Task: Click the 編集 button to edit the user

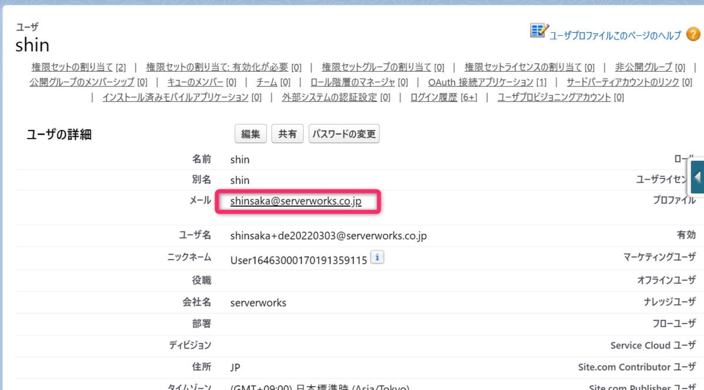Action: point(251,133)
